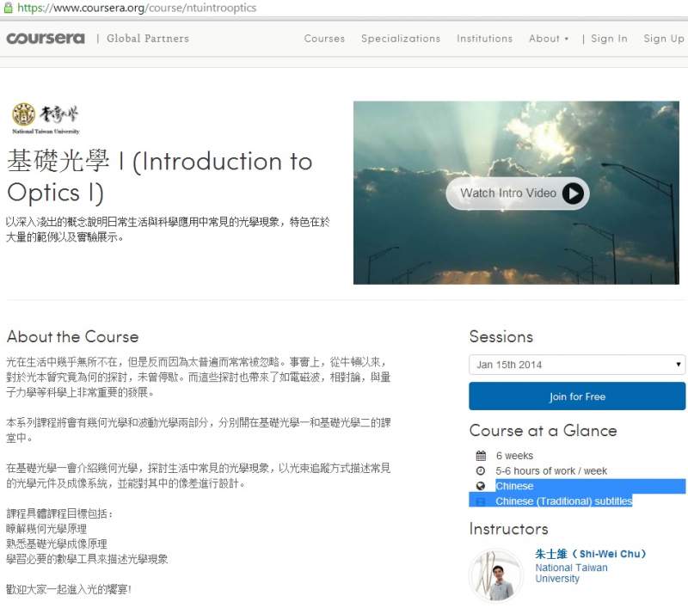
Task: Click the green padlock icon in address bar
Action: (8, 7)
